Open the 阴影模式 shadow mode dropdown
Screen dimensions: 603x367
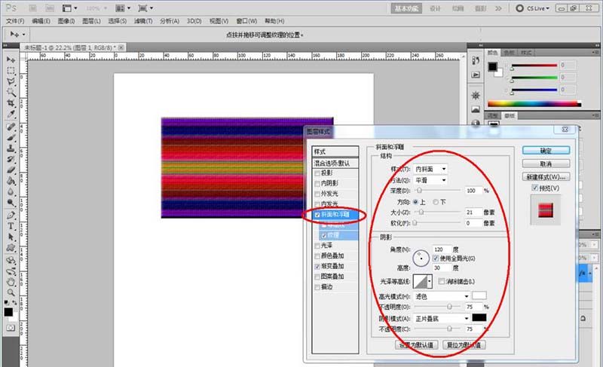(442, 319)
